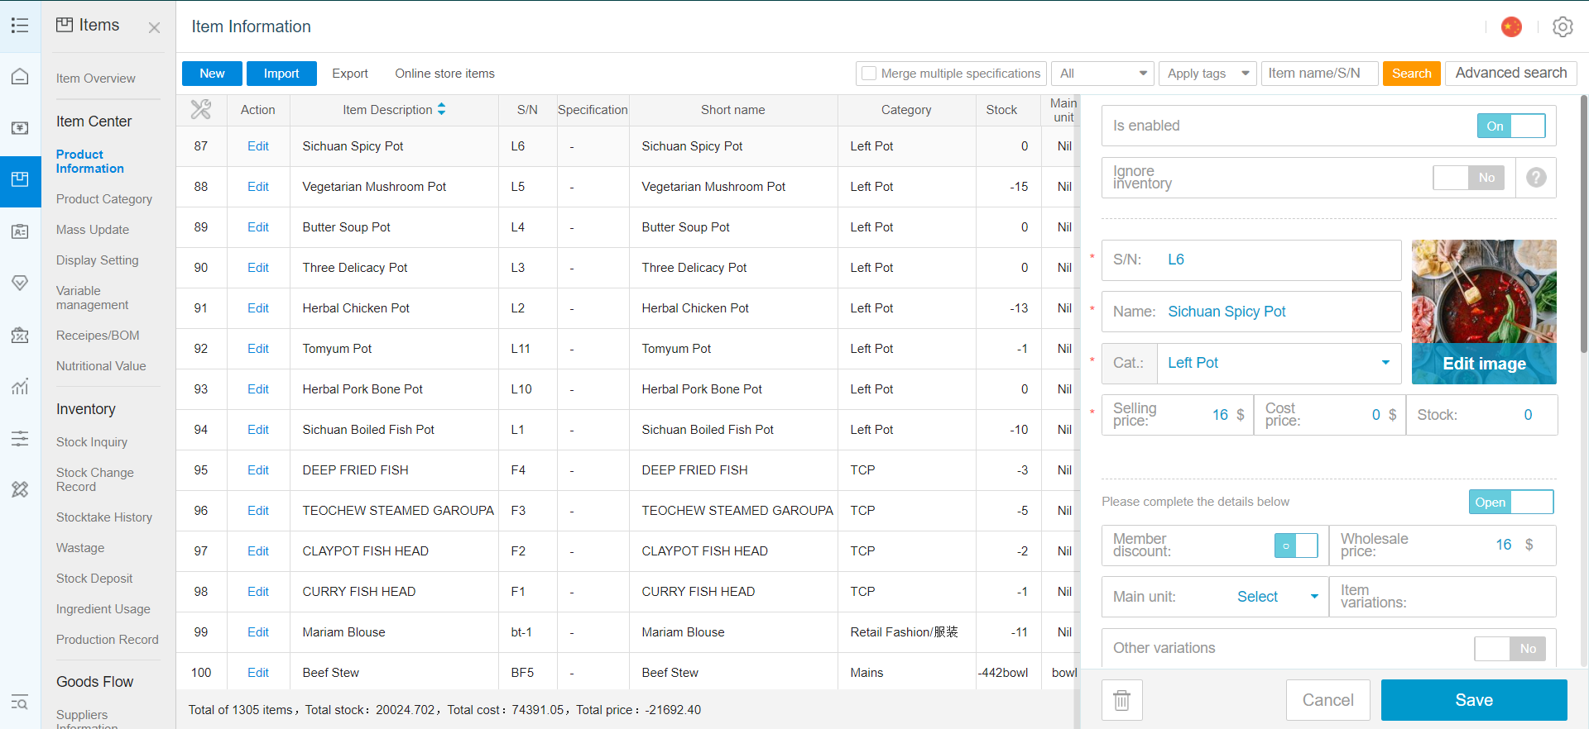The image size is (1589, 729).
Task: Open the tools sidebar icon
Action: point(20,489)
